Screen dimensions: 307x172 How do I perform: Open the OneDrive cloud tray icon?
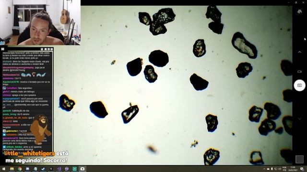(x=268, y=169)
